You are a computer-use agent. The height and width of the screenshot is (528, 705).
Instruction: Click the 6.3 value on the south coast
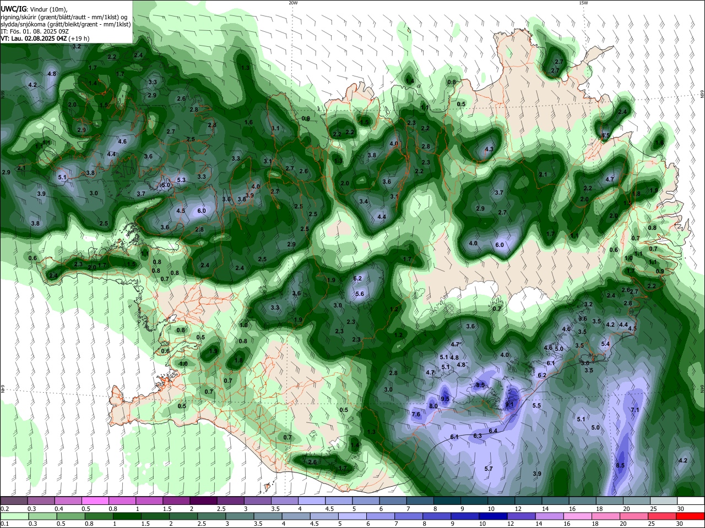pos(478,436)
